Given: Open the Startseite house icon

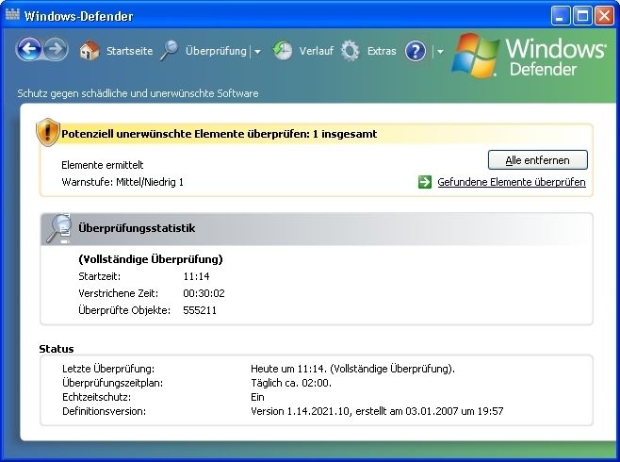Looking at the screenshot, I should tap(90, 51).
